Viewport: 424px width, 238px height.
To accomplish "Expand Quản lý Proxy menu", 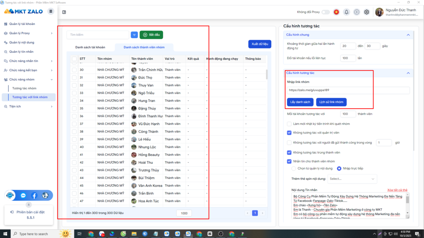I will pos(29,33).
